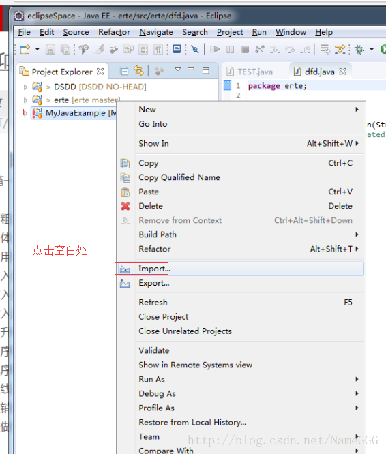Open the Debug dropdown arrow
Image resolution: width=386 pixels, height=454 pixels.
tap(372, 49)
